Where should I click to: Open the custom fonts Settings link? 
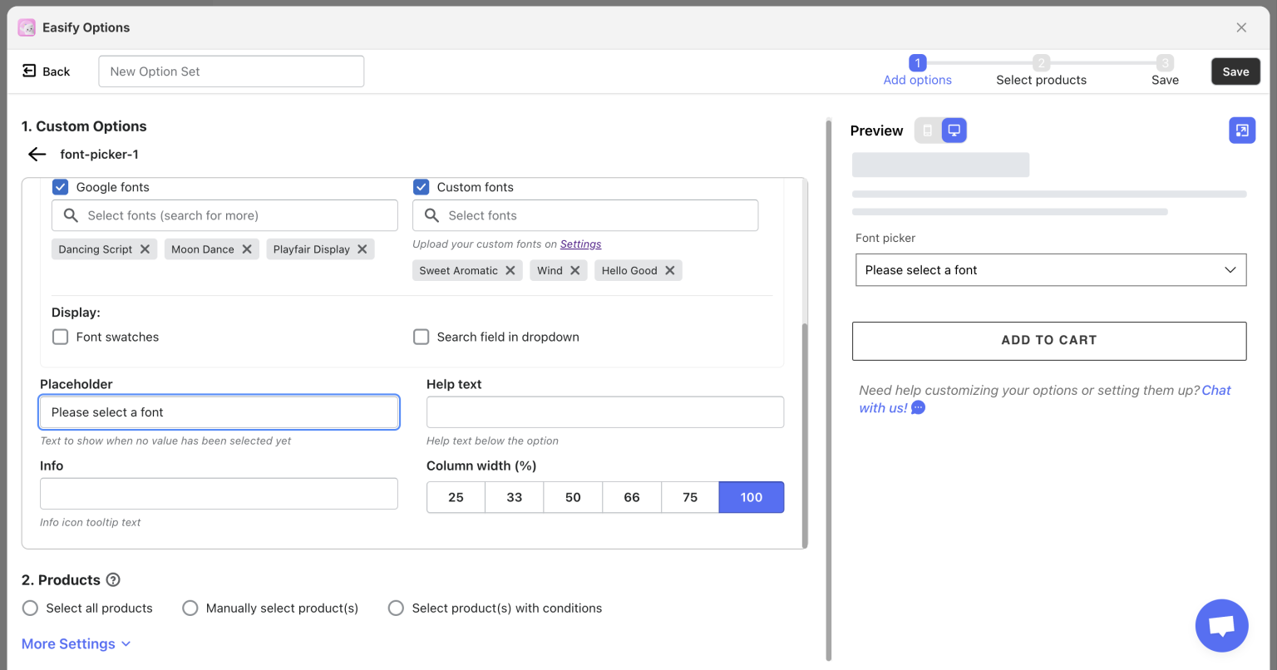point(580,244)
